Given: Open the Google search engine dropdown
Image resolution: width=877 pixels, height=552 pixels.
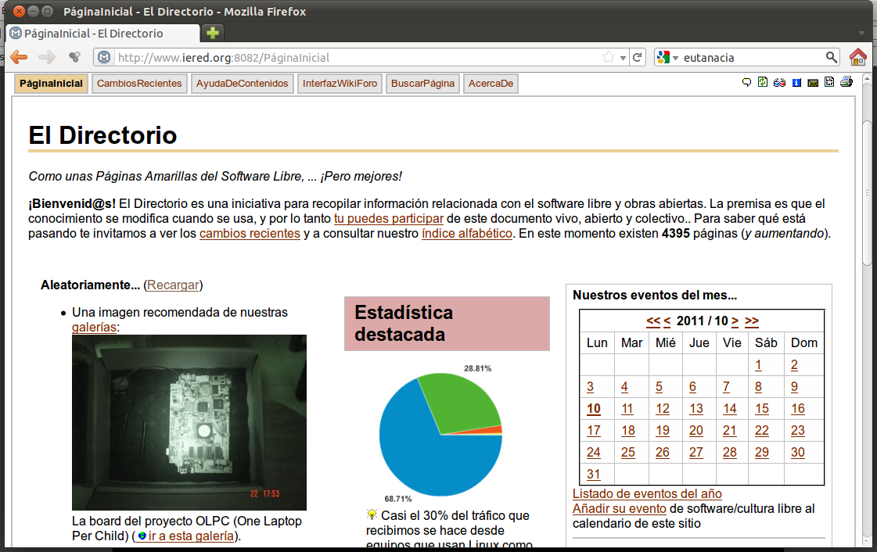Looking at the screenshot, I should tap(667, 57).
